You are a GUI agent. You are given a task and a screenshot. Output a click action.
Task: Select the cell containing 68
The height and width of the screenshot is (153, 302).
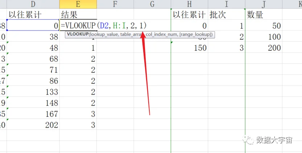(x=33, y=58)
